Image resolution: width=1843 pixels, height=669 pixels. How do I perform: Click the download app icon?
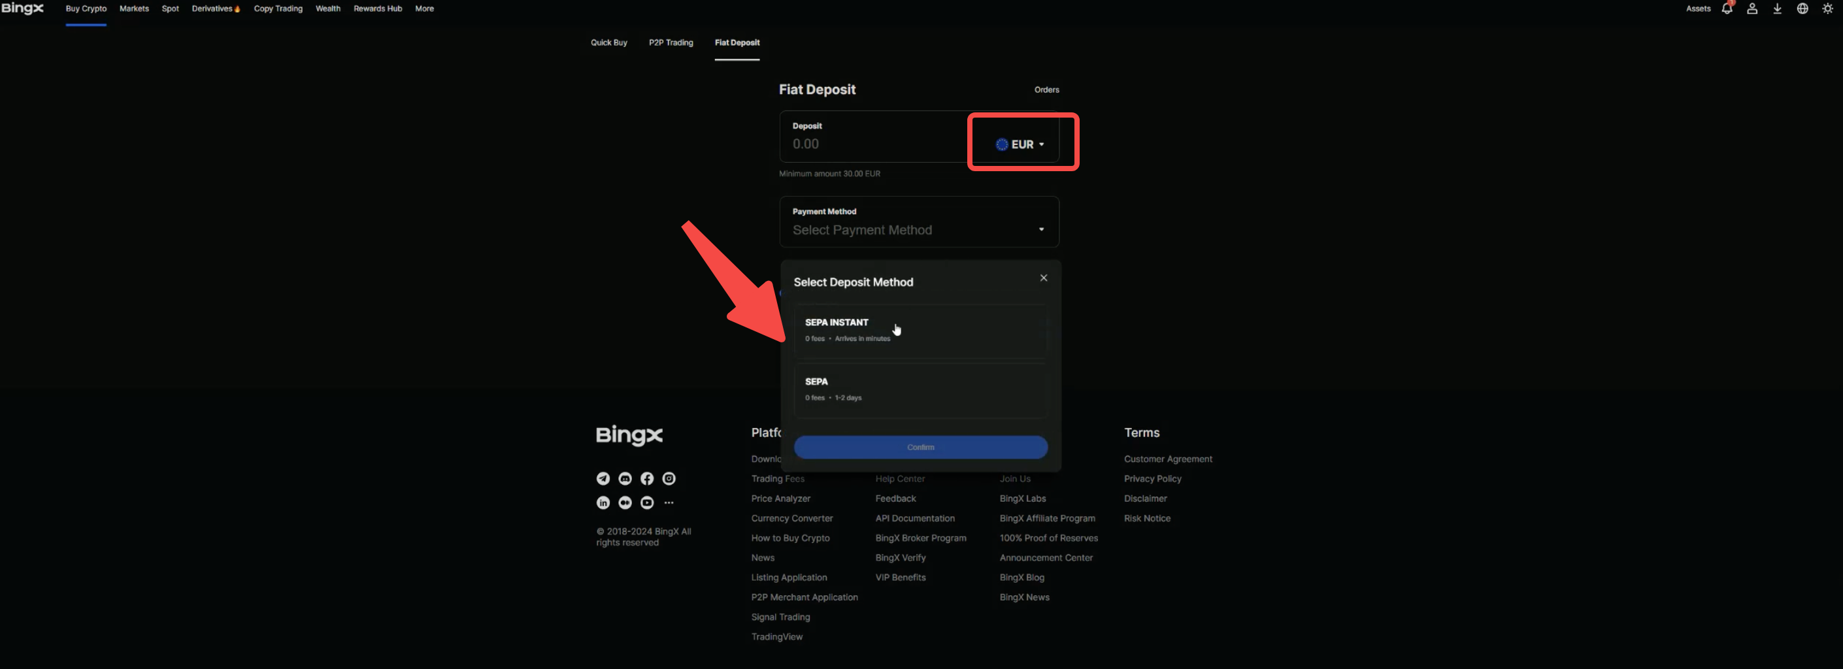1776,8
